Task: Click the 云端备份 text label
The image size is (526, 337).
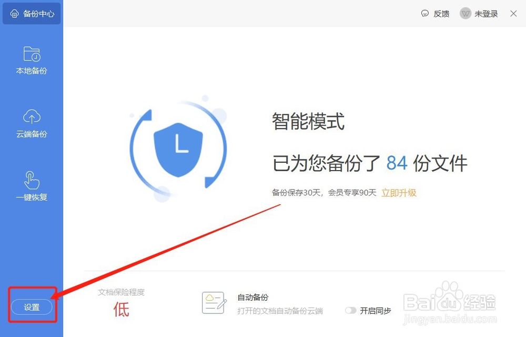Action: click(32, 134)
